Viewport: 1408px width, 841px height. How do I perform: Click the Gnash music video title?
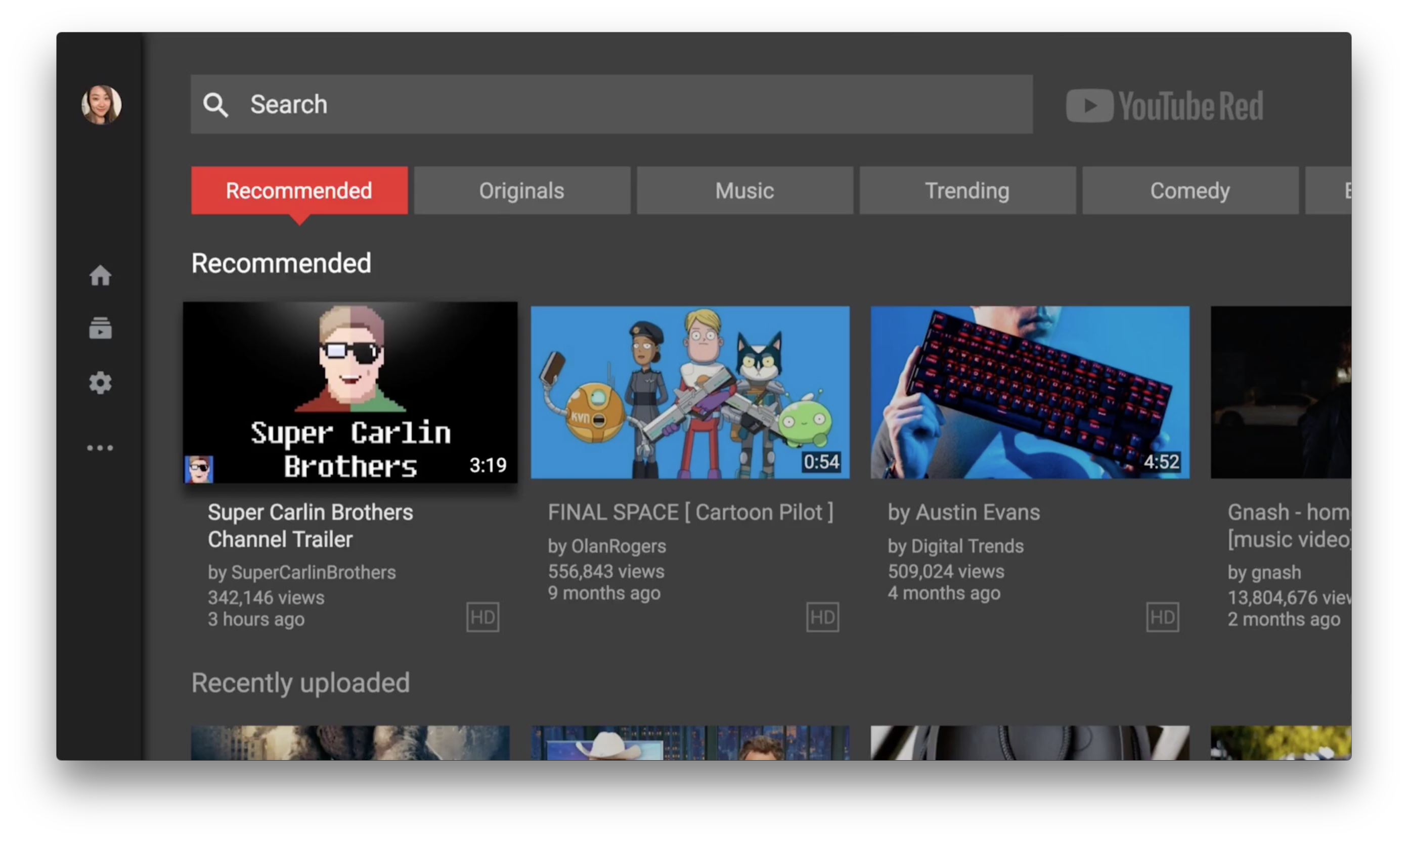[x=1288, y=525]
